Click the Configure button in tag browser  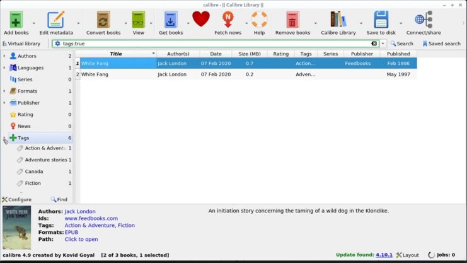[16, 199]
